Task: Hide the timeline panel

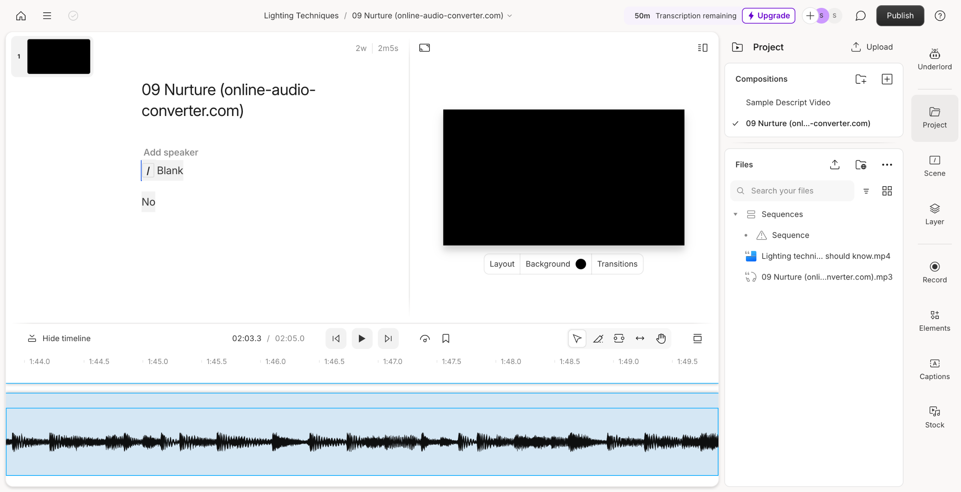Action: point(59,339)
